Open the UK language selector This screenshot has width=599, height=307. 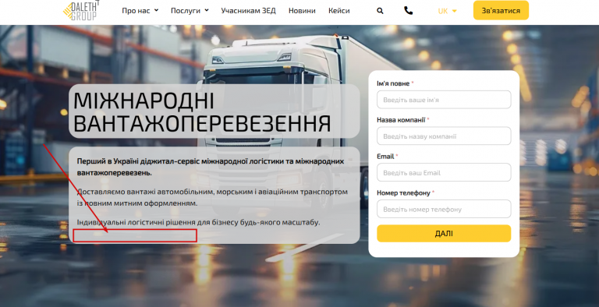[447, 11]
